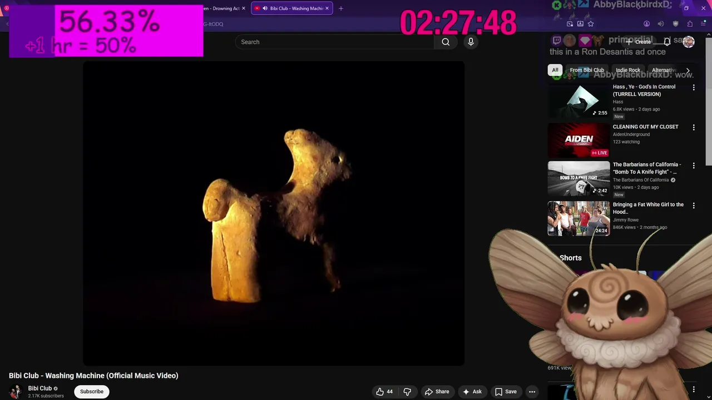Open more actions ellipsis below video

click(532, 392)
